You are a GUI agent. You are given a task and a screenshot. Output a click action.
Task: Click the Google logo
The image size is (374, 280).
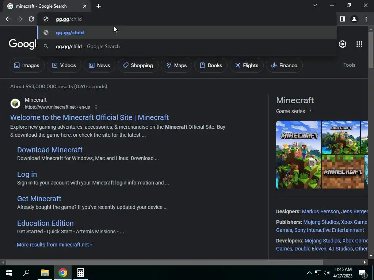point(23,44)
